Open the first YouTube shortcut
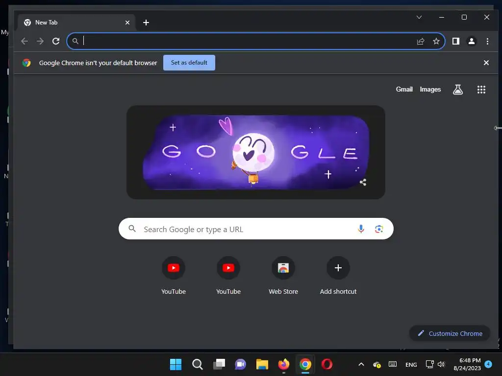This screenshot has width=502, height=376. 174,276
